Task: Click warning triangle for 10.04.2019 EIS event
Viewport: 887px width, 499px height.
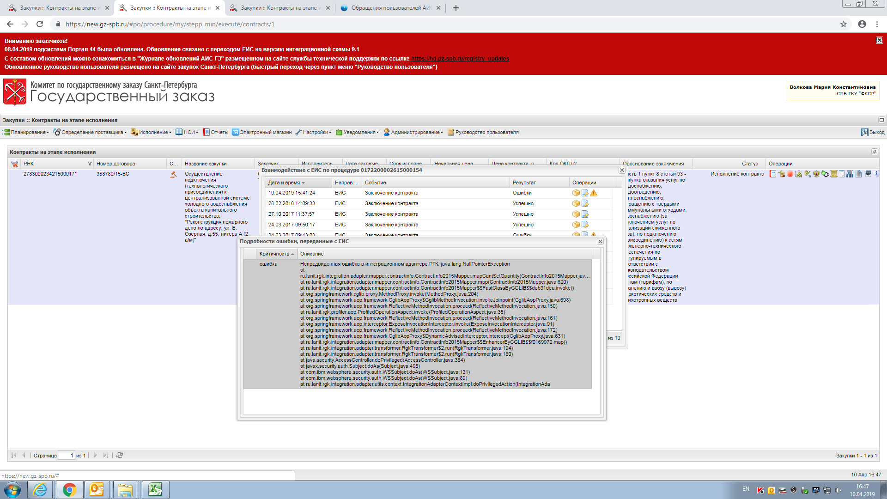Action: [594, 193]
